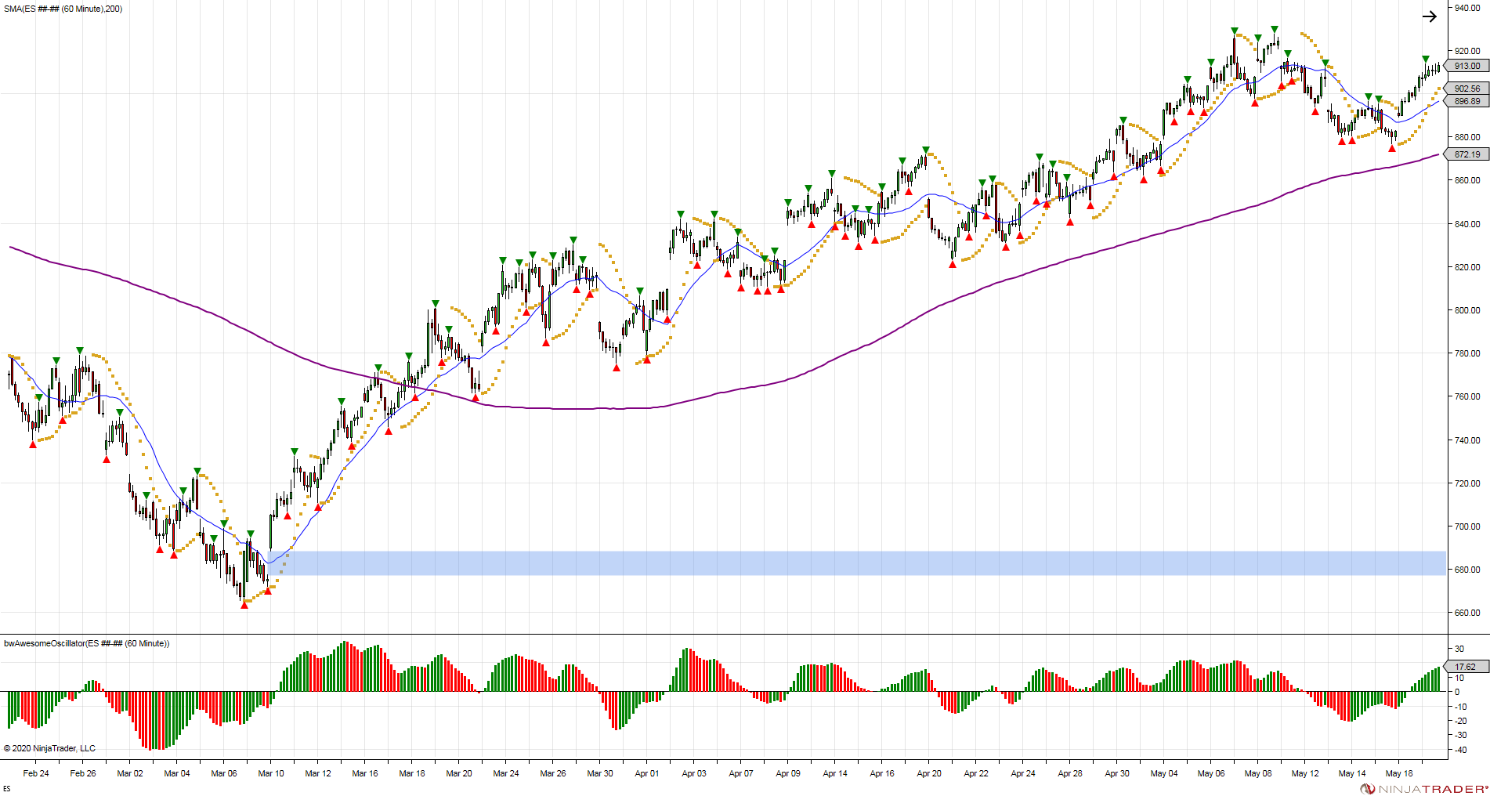
Task: Click the 940.00 price axis label
Action: [x=1467, y=8]
